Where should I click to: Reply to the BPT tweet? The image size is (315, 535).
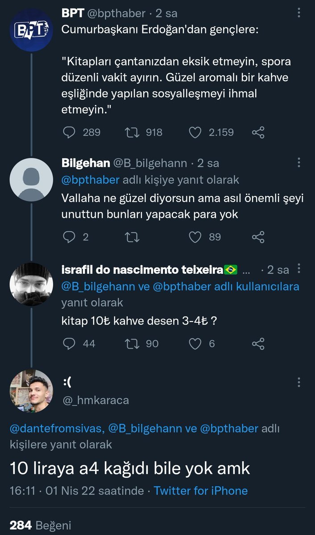[x=68, y=132]
